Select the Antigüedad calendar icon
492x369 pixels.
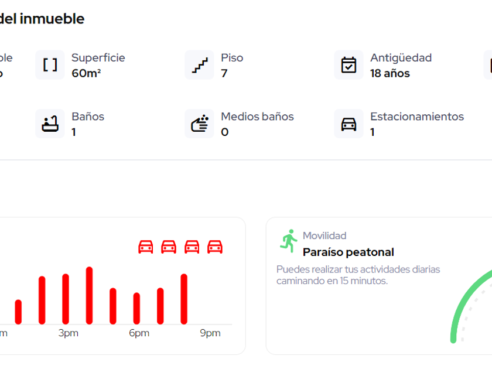[348, 65]
